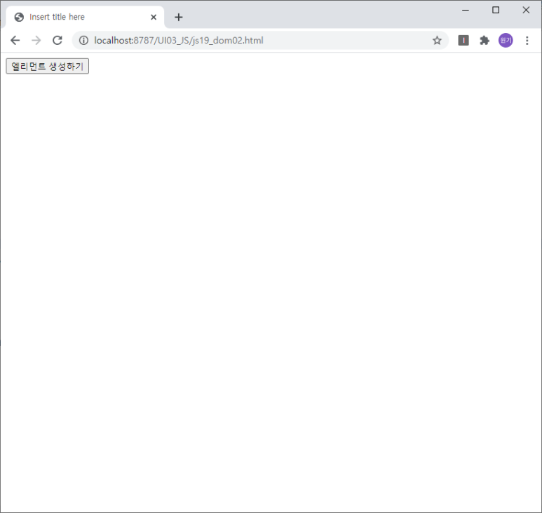Open a new tab with plus button
Image resolution: width=542 pixels, height=513 pixels.
click(178, 18)
